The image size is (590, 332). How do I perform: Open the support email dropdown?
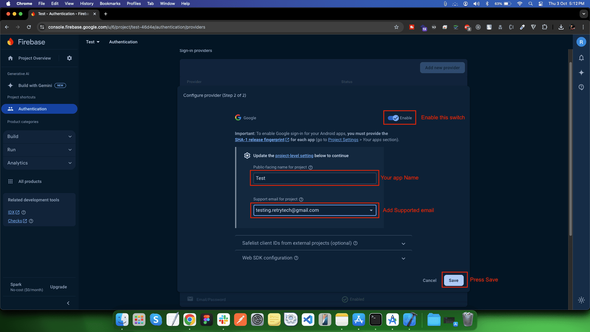pyautogui.click(x=371, y=210)
